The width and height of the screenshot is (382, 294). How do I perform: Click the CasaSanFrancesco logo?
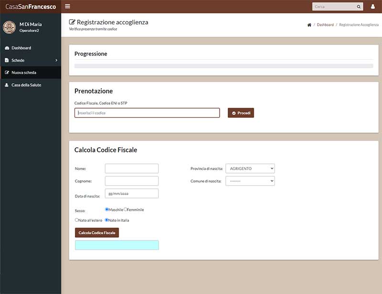31,7
